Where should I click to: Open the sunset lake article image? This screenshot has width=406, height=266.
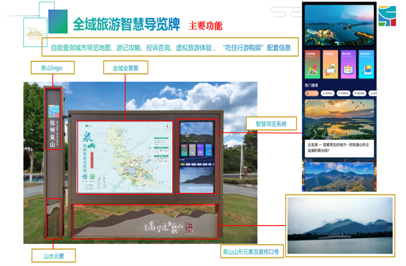[x=339, y=119]
